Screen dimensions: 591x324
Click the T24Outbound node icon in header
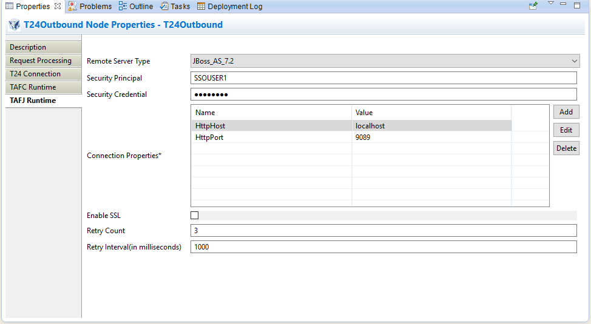(x=14, y=25)
